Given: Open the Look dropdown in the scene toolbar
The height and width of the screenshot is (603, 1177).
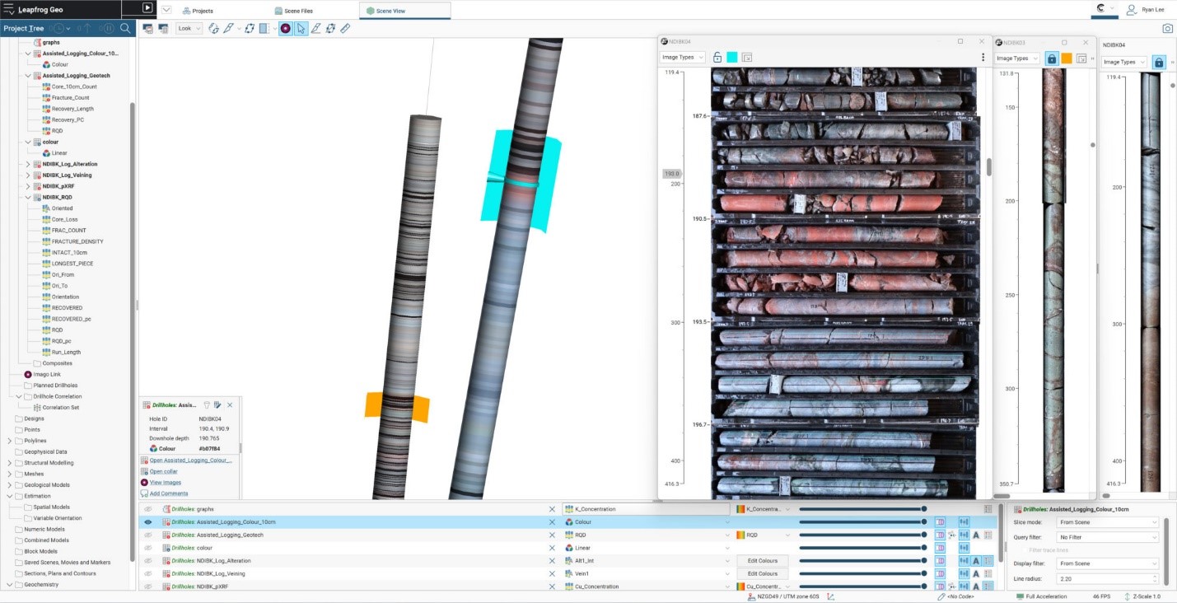Looking at the screenshot, I should coord(190,28).
